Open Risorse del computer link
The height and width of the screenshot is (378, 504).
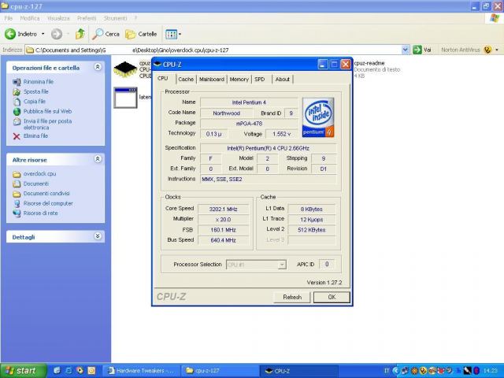point(48,203)
